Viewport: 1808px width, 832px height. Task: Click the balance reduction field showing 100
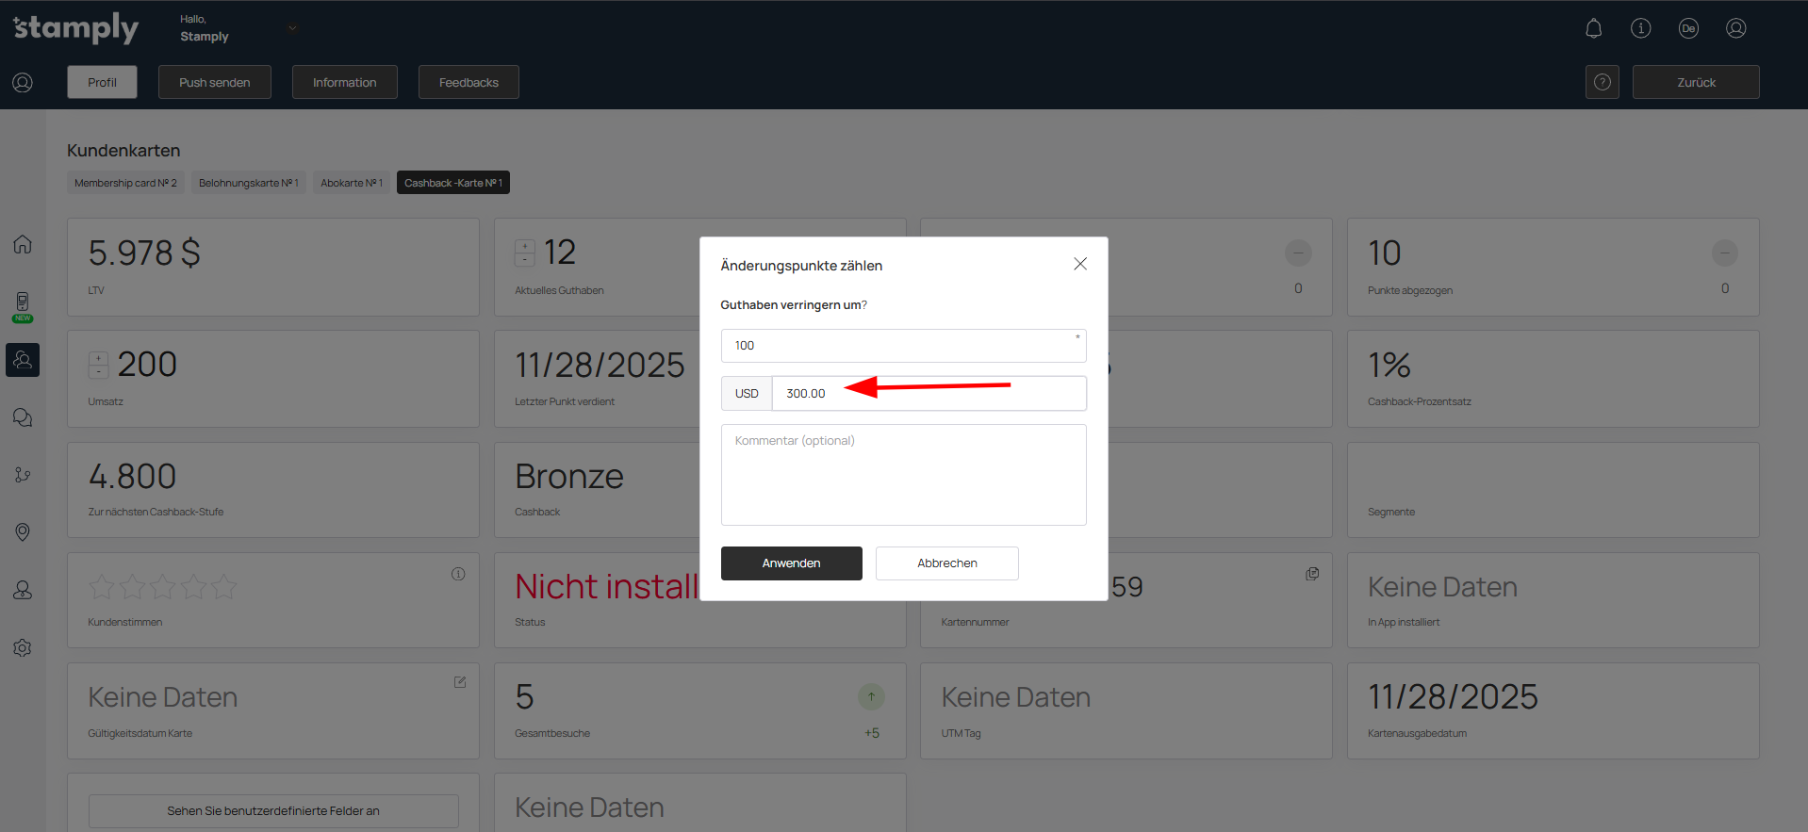tap(902, 346)
